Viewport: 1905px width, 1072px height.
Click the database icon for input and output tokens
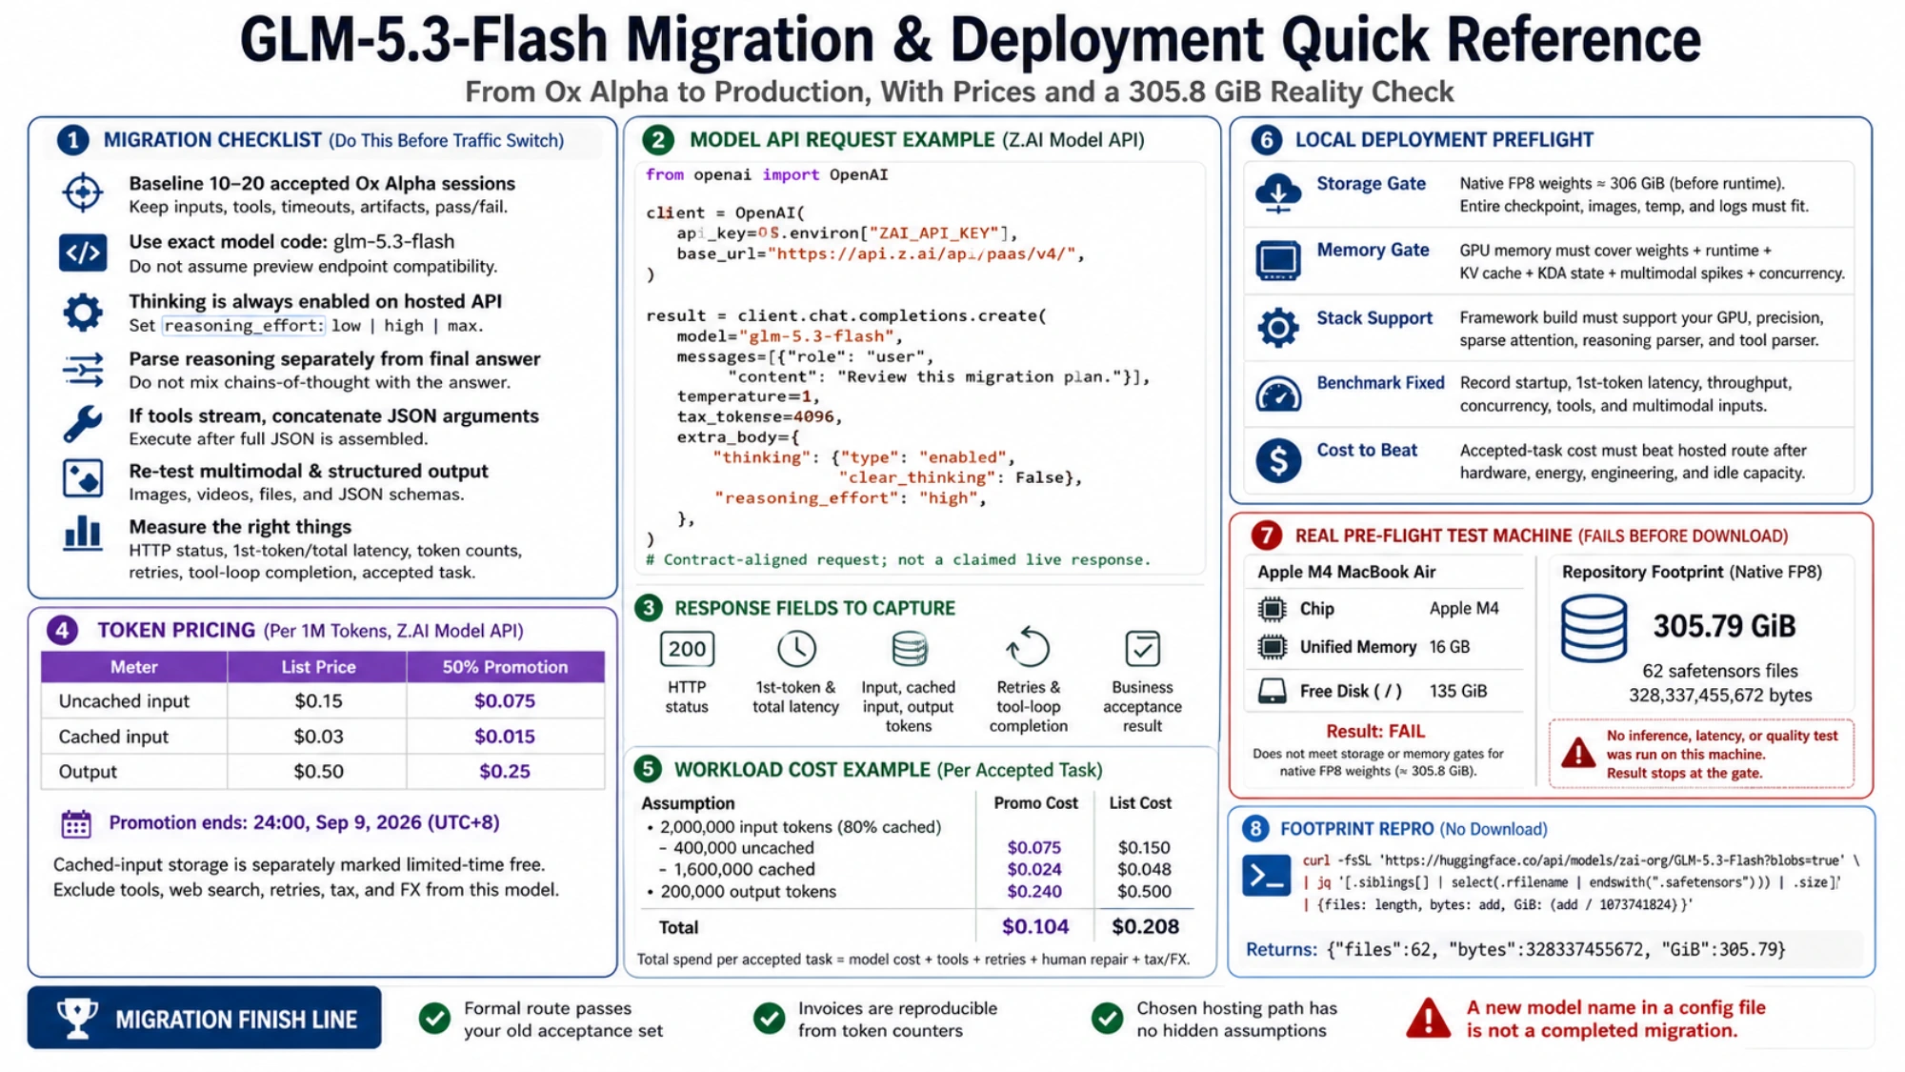[x=909, y=649]
